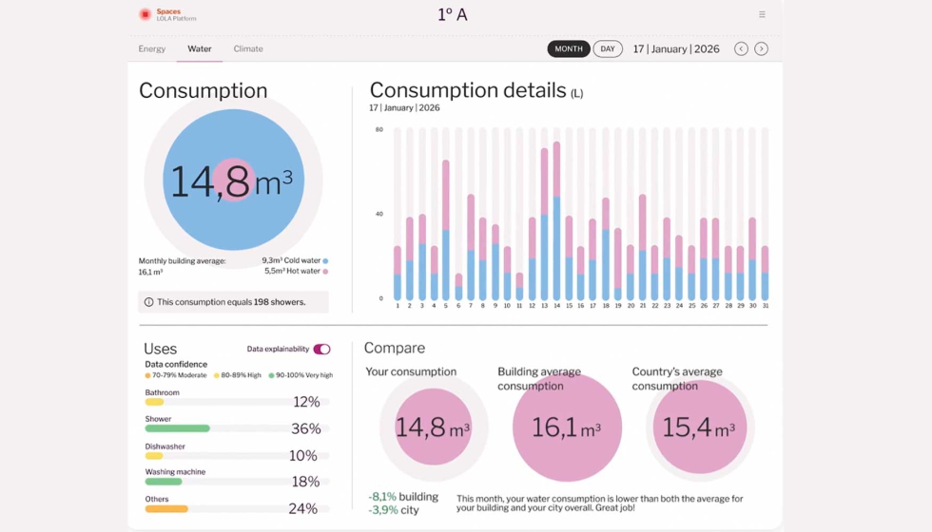The width and height of the screenshot is (932, 532).
Task: Select the Water tab
Action: pyautogui.click(x=200, y=48)
